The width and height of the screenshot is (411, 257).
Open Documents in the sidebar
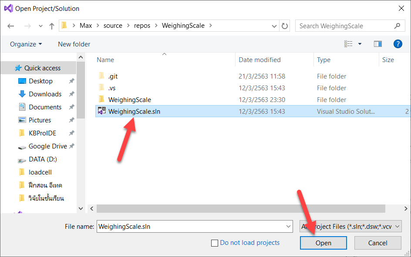[45, 107]
